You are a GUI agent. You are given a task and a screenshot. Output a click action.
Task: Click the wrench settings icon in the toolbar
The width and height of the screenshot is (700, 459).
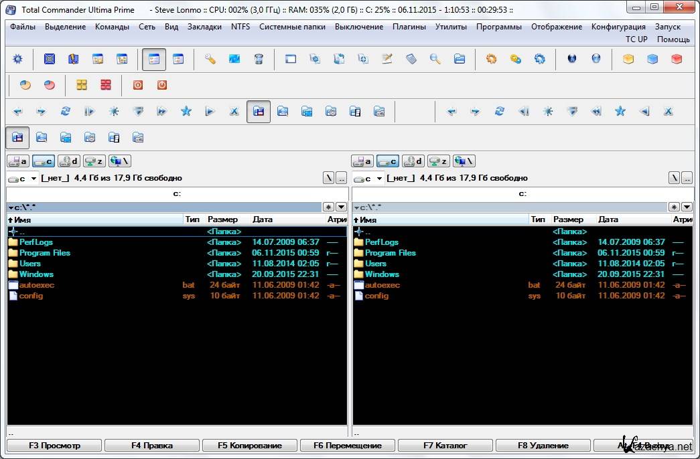(x=210, y=60)
